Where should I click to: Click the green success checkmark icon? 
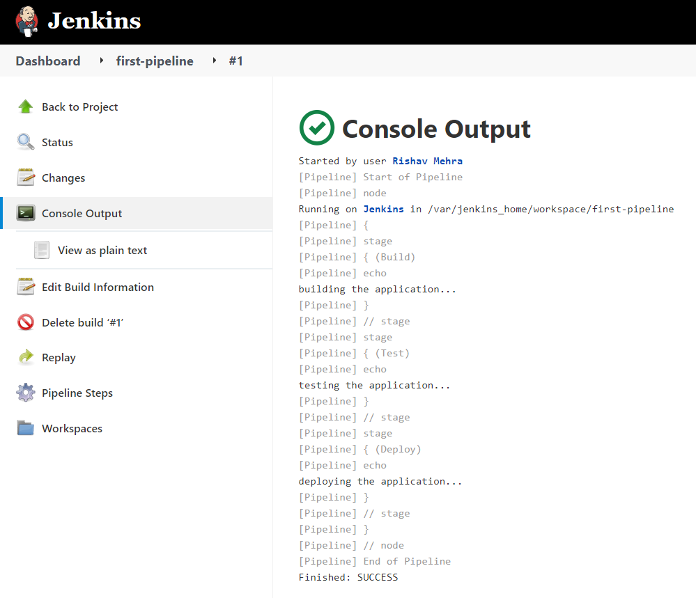tap(317, 128)
